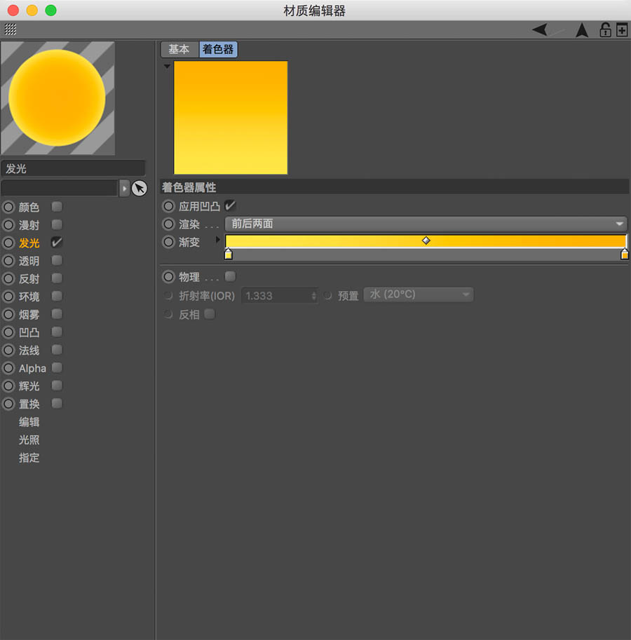631x640 pixels.
Task: Click the new panel plus icon
Action: click(x=621, y=29)
